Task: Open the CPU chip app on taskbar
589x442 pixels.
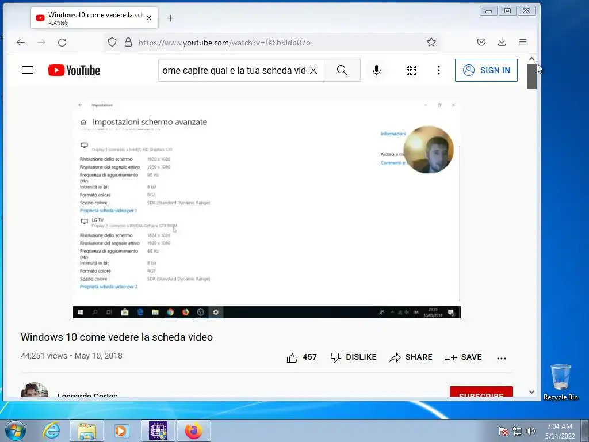Action: 158,430
